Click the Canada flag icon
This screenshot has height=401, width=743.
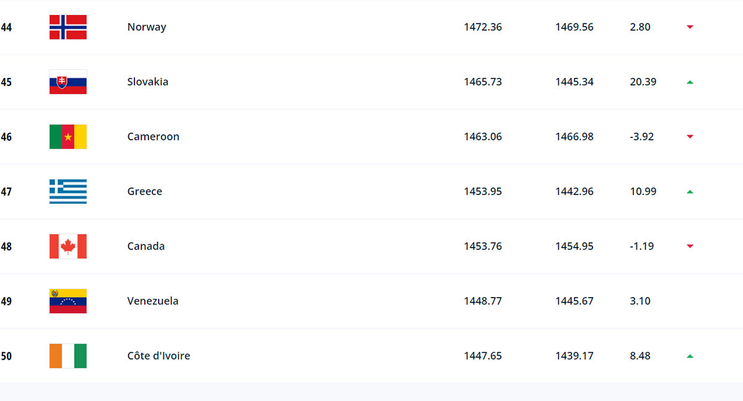[68, 246]
